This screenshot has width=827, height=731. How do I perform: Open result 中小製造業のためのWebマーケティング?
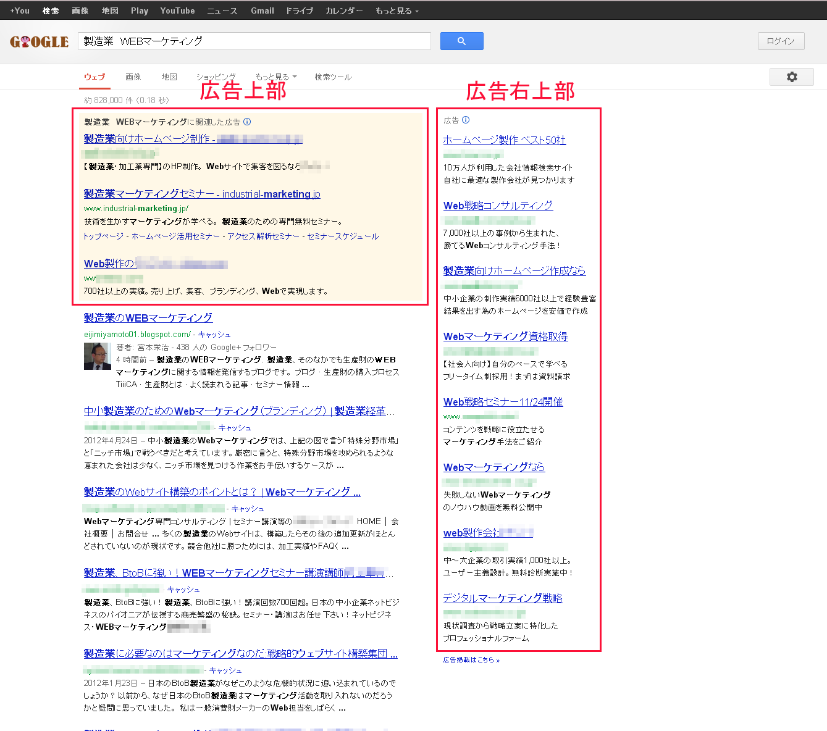tap(239, 411)
